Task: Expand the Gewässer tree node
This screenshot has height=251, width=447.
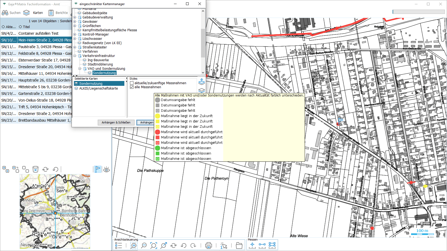Action: 75,22
